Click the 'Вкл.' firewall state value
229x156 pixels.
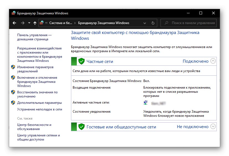146,81
